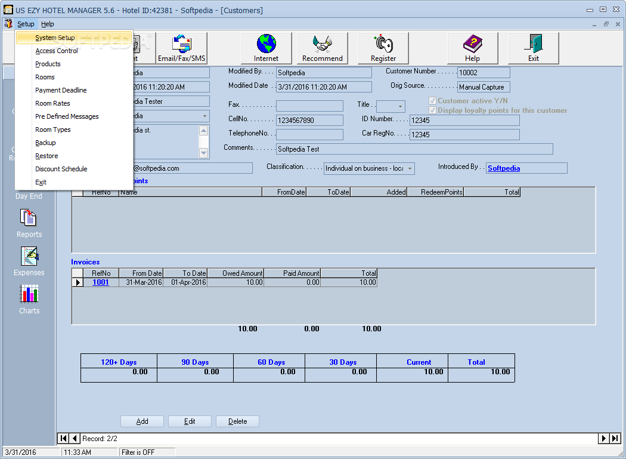This screenshot has height=459, width=626.
Task: Launch the Internet globe tool
Action: pyautogui.click(x=266, y=48)
